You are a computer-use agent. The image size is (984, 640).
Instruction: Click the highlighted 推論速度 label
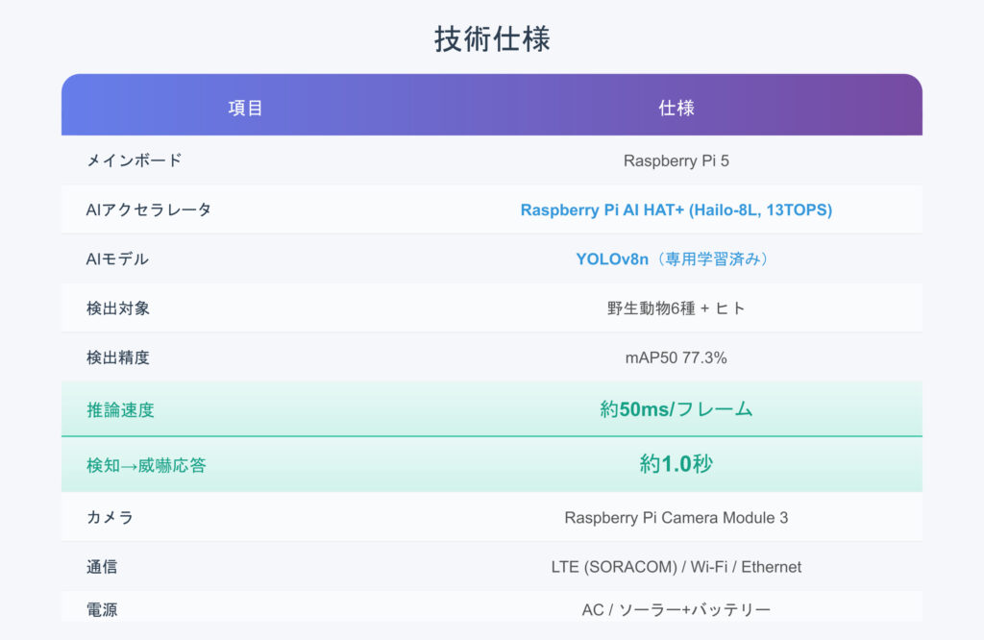pos(120,410)
